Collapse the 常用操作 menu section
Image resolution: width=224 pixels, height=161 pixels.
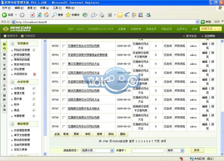(12, 44)
